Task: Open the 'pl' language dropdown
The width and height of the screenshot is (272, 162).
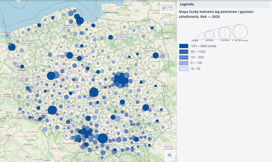Action: coord(167,8)
